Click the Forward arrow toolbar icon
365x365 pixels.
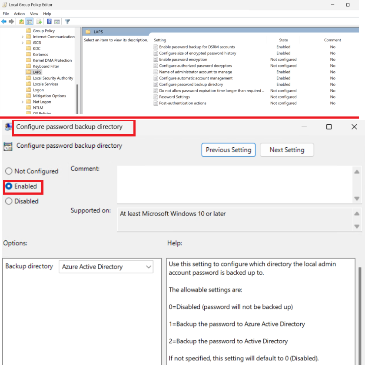(x=11, y=21)
